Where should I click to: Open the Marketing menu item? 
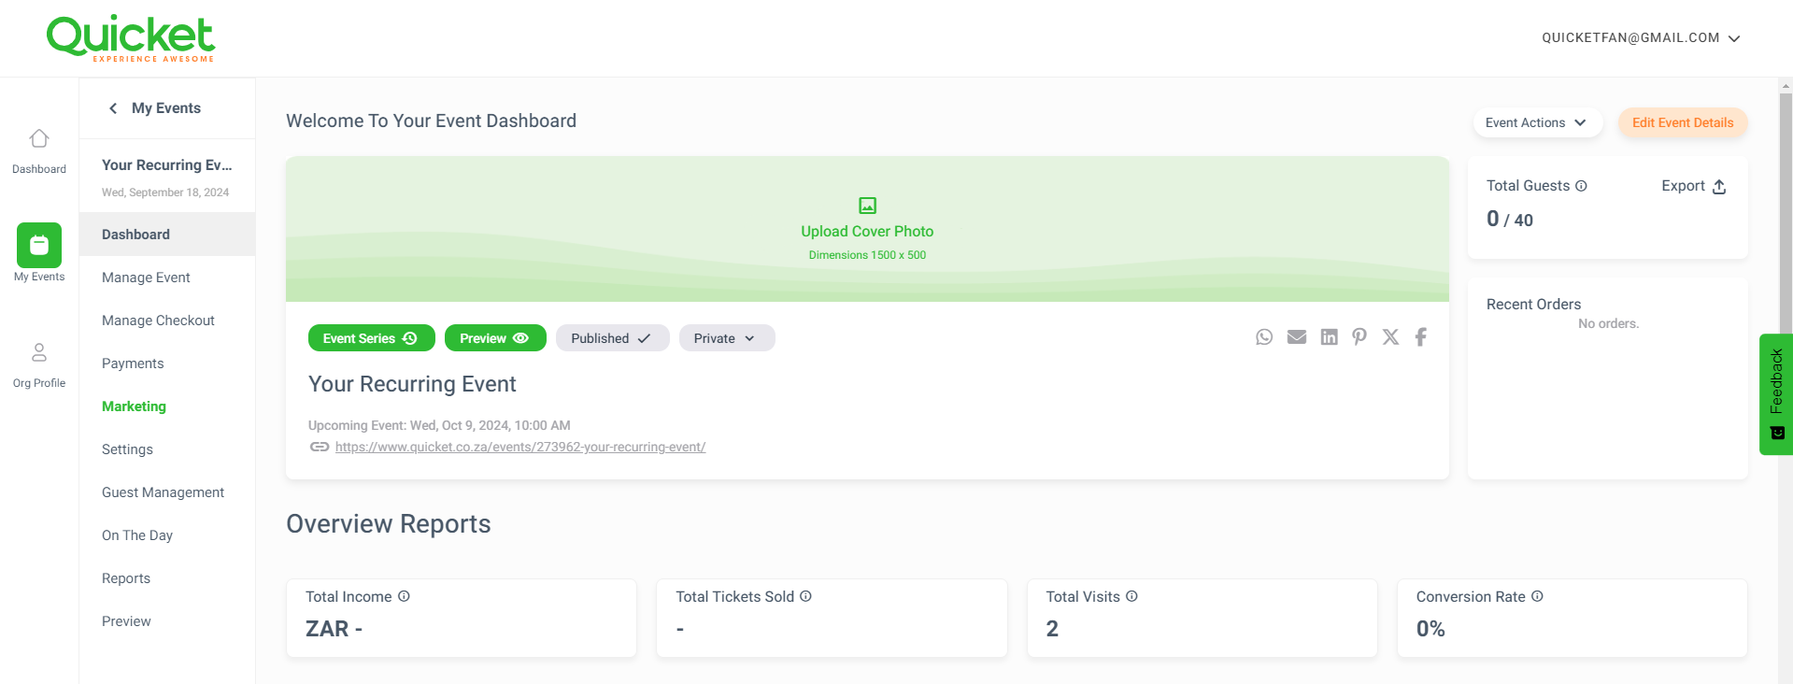click(x=134, y=406)
